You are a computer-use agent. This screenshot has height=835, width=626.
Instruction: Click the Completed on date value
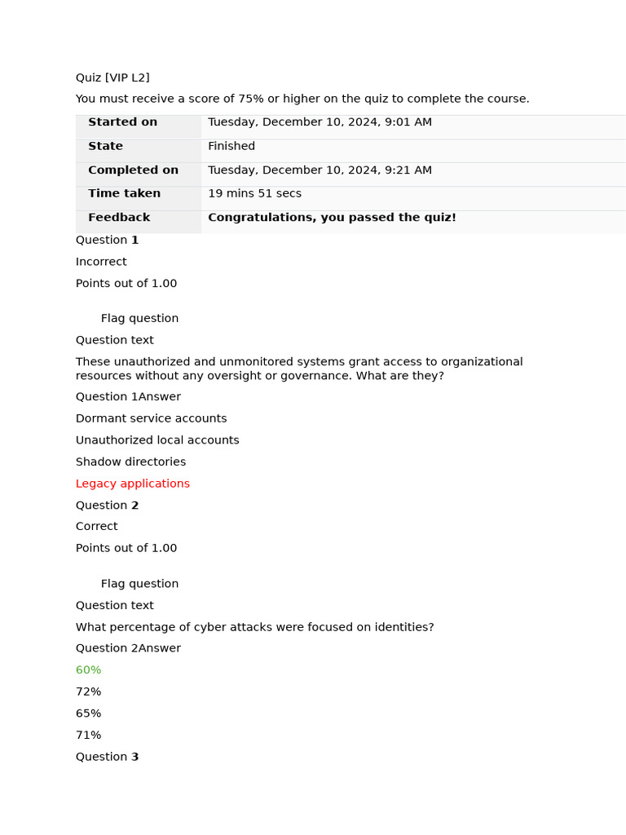[x=320, y=170]
